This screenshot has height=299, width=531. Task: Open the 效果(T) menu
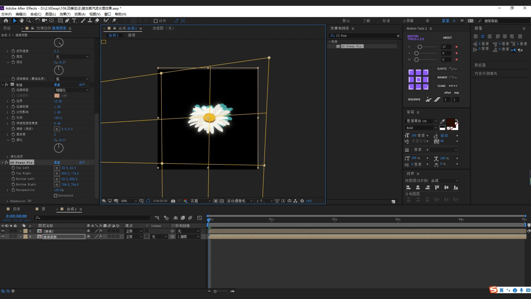(x=65, y=14)
